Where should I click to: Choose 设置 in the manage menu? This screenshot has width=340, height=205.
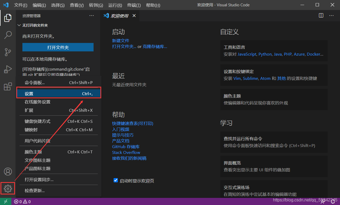pyautogui.click(x=59, y=94)
